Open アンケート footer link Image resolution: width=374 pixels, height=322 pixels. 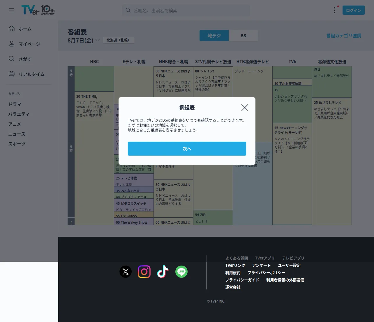[261, 265]
